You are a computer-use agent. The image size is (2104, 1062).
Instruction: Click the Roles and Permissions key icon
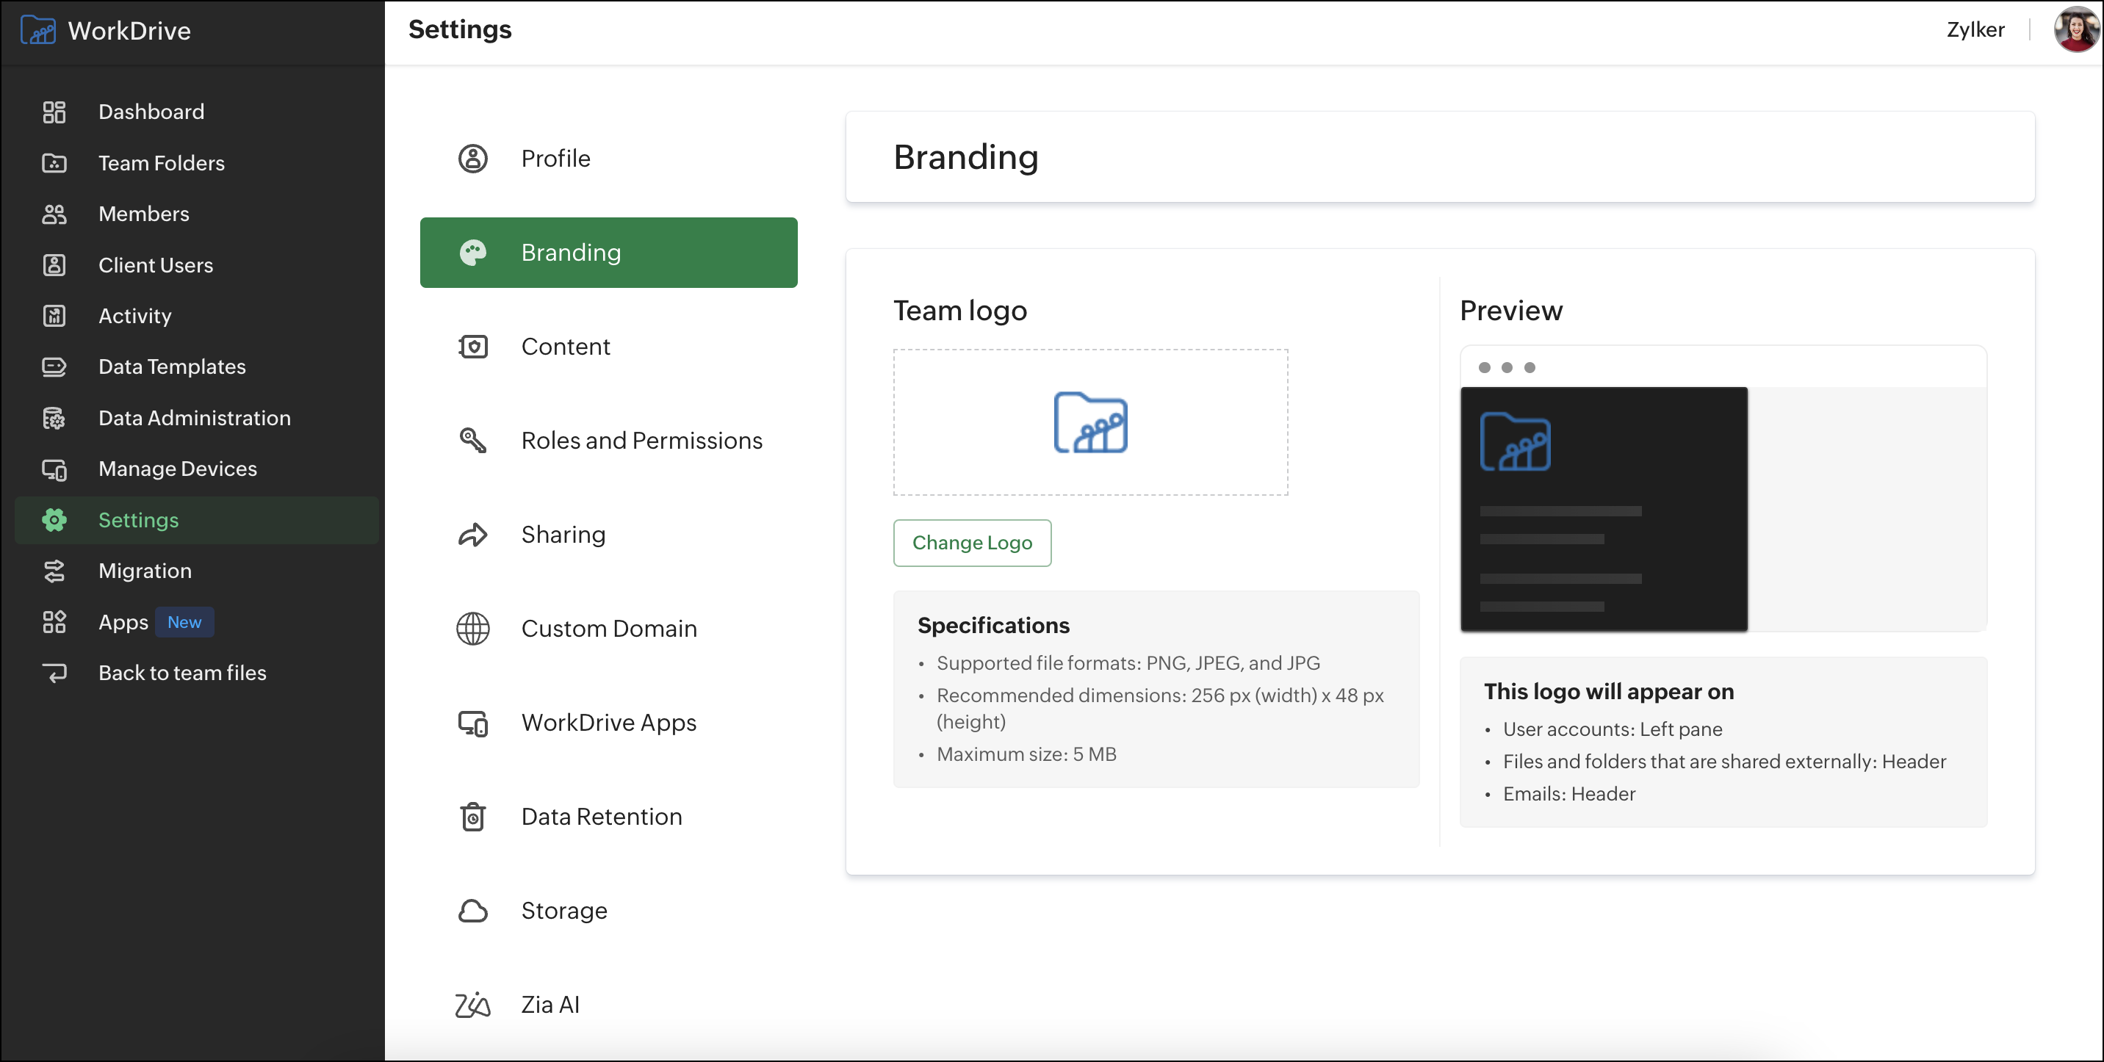473,440
